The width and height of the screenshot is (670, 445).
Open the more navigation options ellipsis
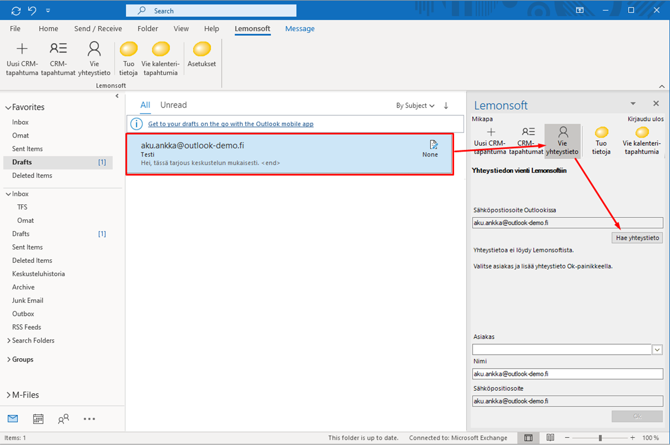(89, 419)
